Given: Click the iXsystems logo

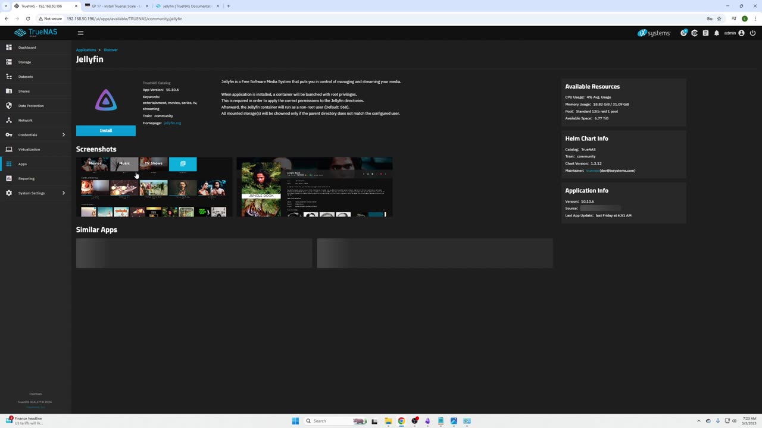Looking at the screenshot, I should tap(654, 33).
